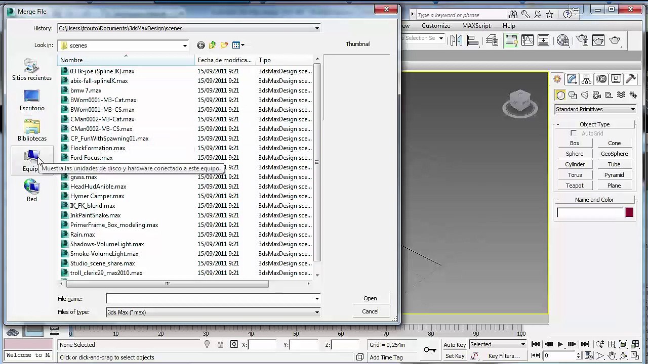Select the Systems category icon
The image size is (648, 364).
coord(633,95)
